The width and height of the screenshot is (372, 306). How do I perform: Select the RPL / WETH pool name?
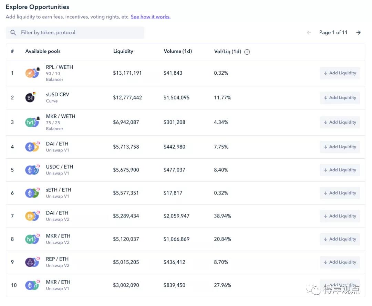(59, 67)
